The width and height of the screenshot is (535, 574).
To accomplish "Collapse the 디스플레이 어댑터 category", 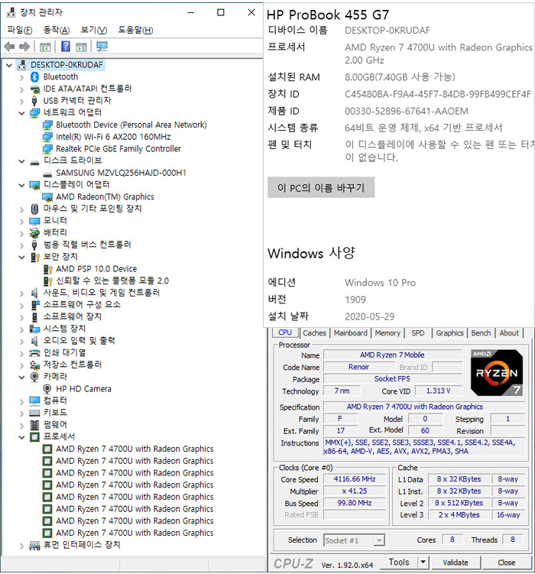I will point(21,185).
